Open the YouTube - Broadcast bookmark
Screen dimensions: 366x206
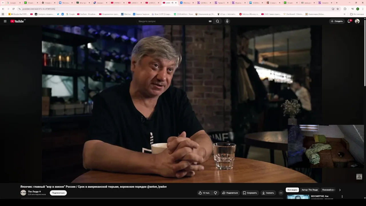(x=87, y=14)
